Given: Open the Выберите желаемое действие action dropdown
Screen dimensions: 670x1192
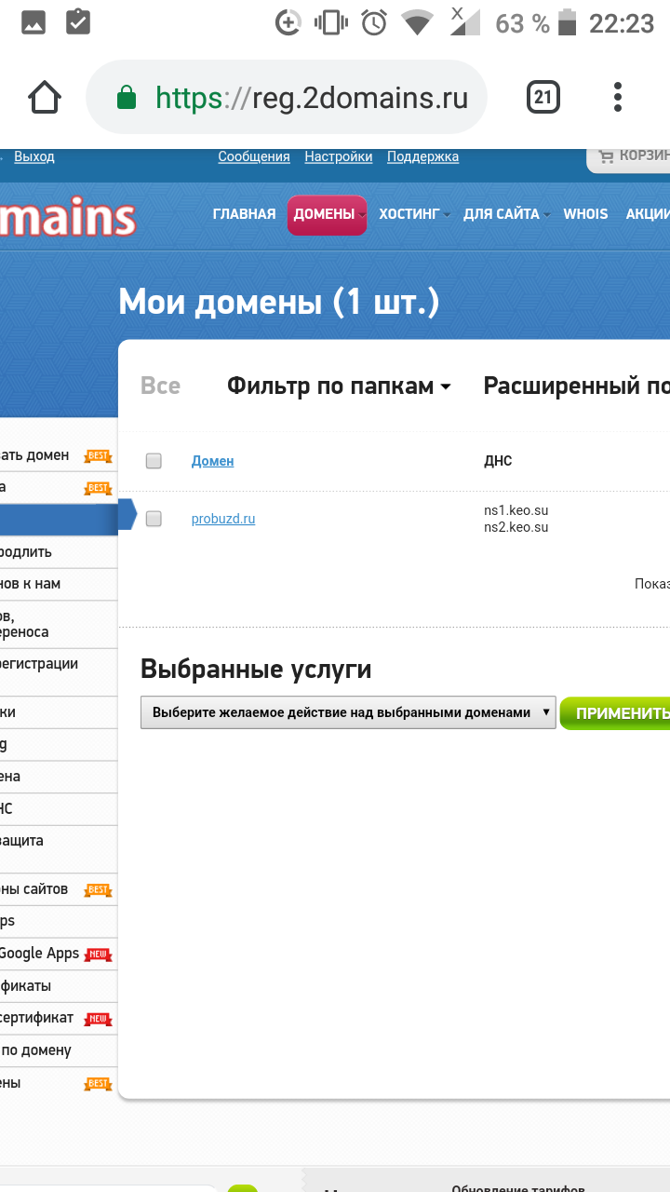Looking at the screenshot, I should point(348,712).
